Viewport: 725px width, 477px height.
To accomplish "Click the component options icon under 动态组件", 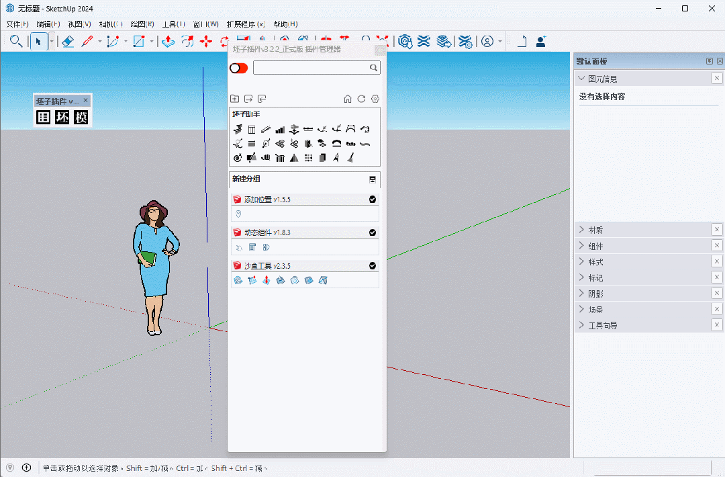I will (252, 247).
